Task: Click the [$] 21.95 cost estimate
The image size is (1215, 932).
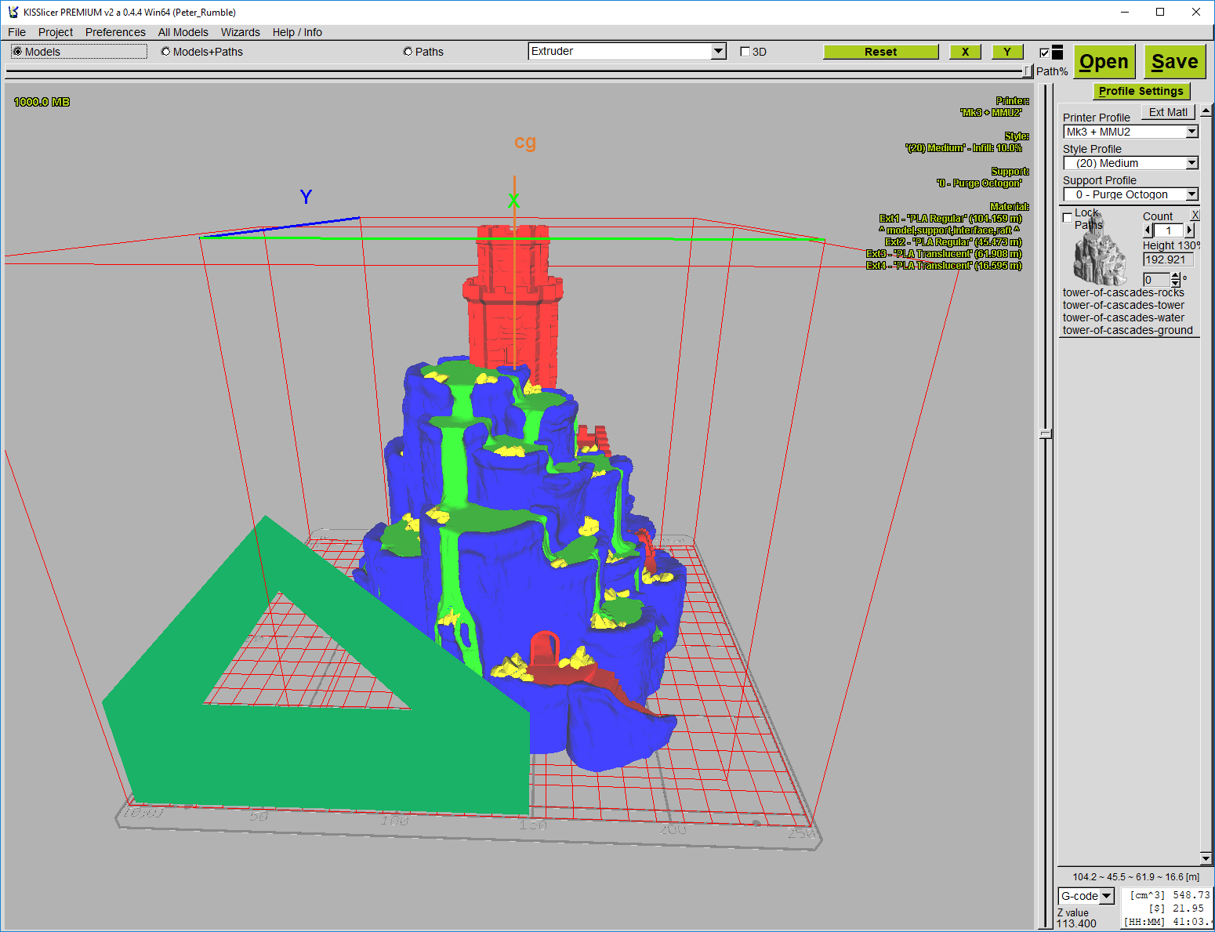Action: point(1176,908)
